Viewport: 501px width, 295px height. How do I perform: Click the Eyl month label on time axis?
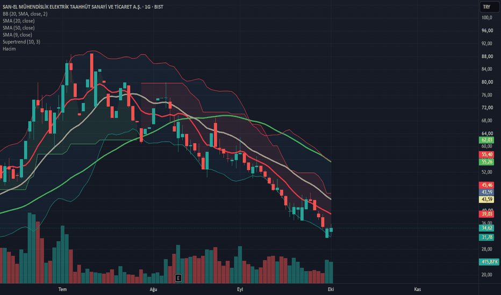point(240,289)
